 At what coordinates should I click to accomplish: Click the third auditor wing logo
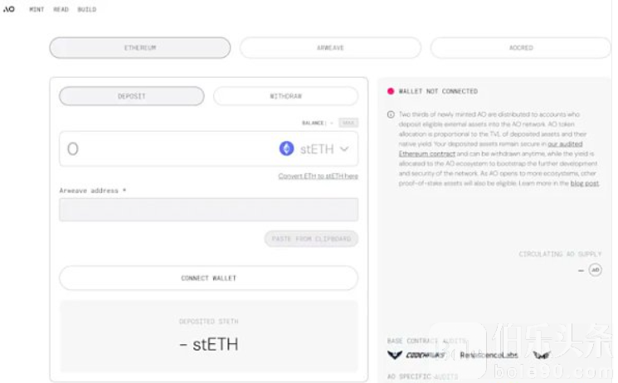tap(542, 355)
